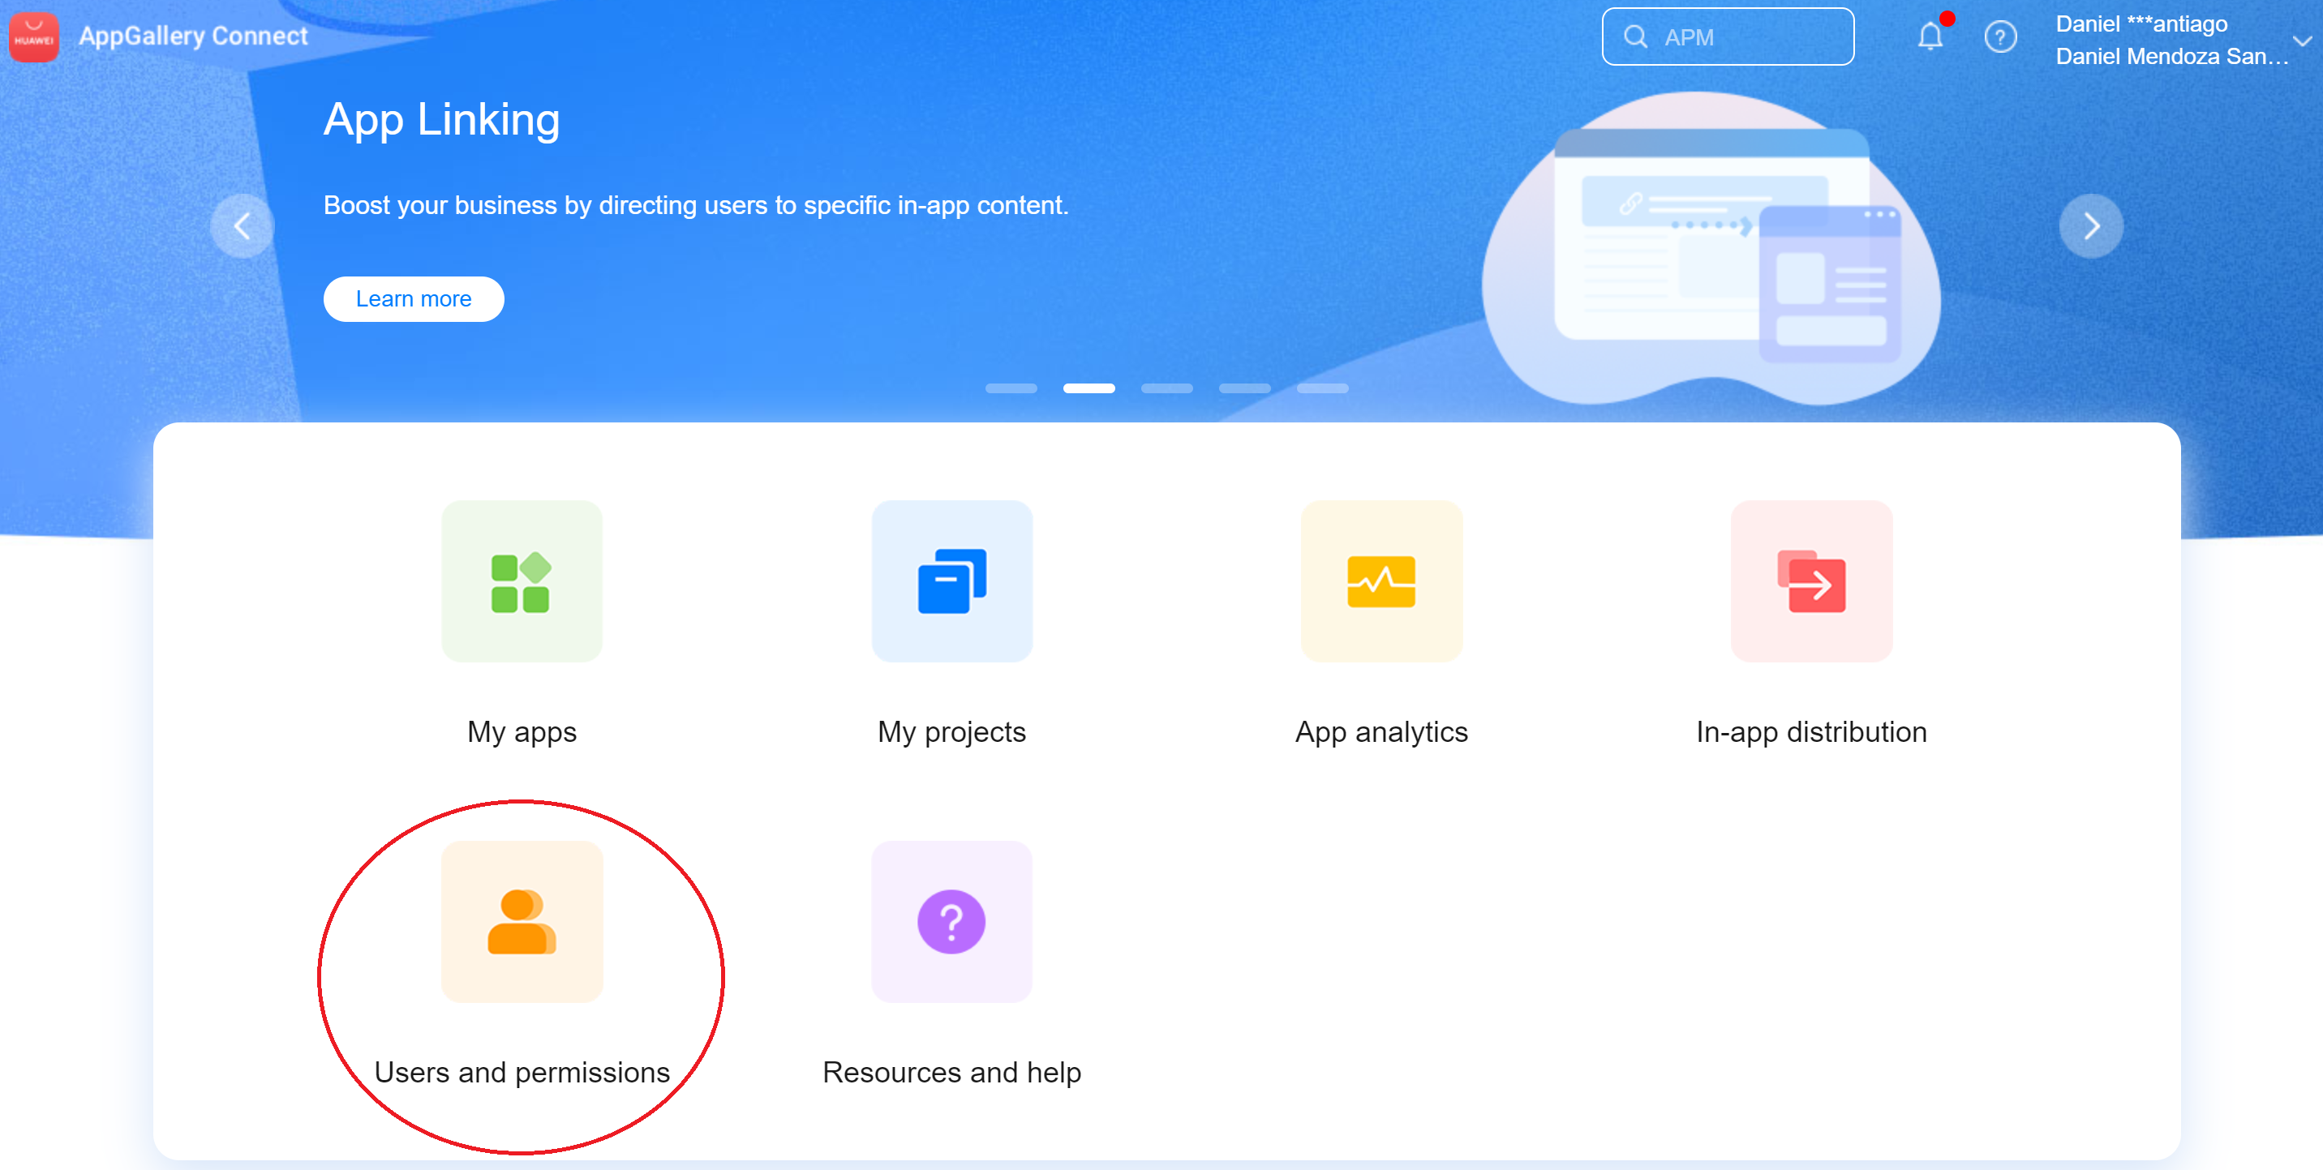This screenshot has width=2323, height=1170.
Task: Click the Learn more button
Action: pyautogui.click(x=413, y=298)
